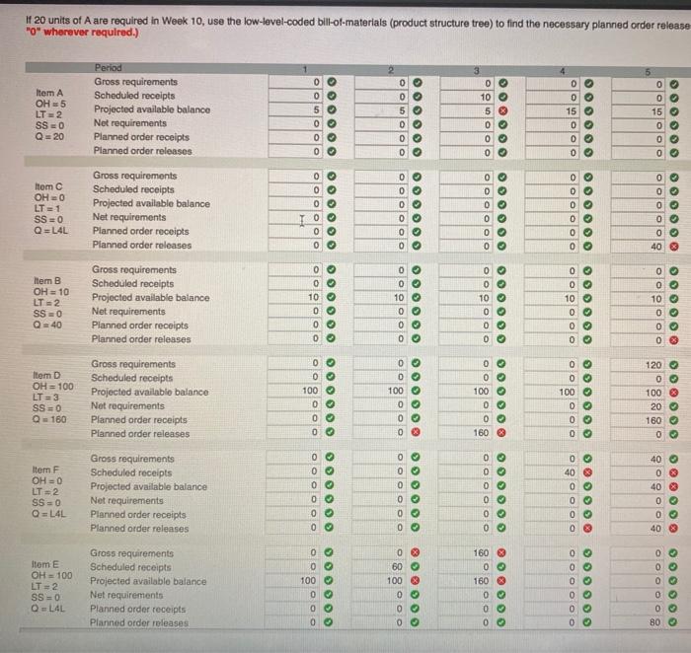Click red X beside Item F scheduled receipts period 5
The height and width of the screenshot is (653, 691).
pyautogui.click(x=673, y=472)
